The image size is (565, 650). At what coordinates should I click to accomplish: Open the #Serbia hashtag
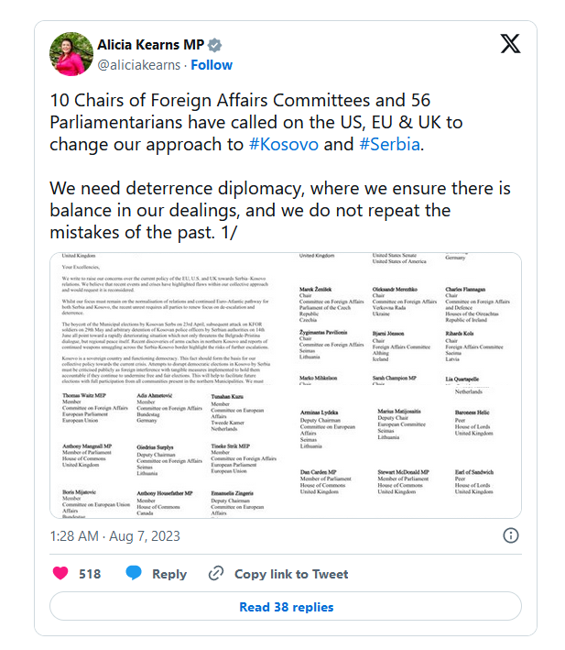[x=389, y=145]
